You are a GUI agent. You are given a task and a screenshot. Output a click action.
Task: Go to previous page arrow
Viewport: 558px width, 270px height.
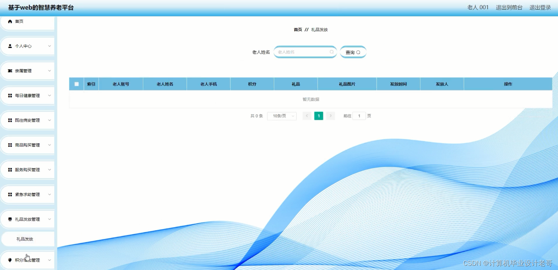(x=307, y=116)
